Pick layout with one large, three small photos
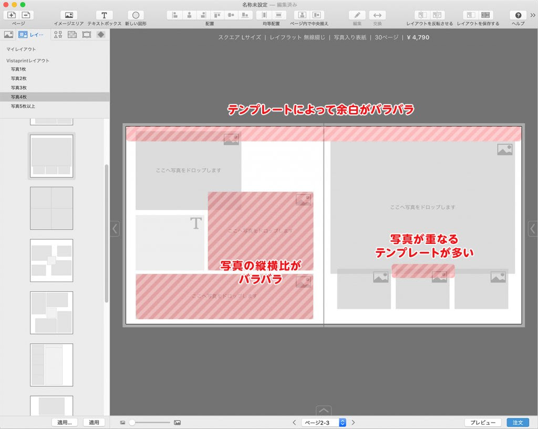The width and height of the screenshot is (538, 429). [51, 156]
